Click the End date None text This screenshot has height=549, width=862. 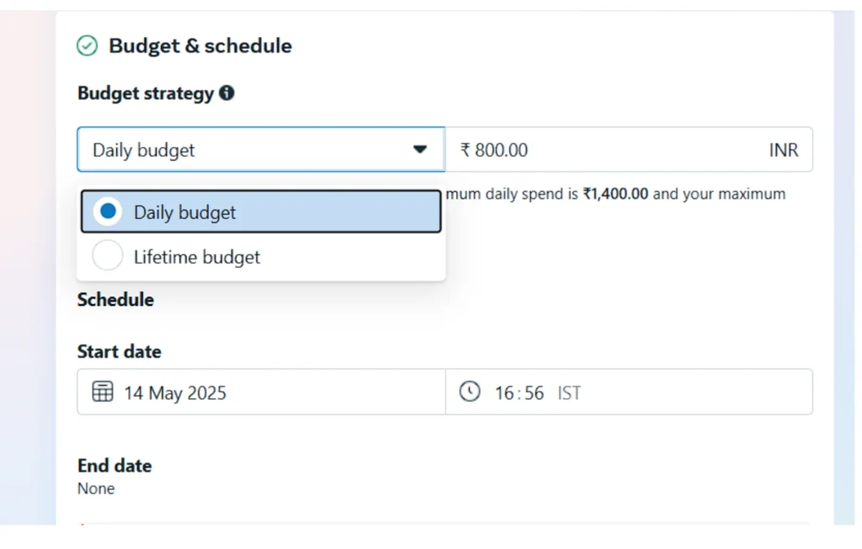click(96, 488)
